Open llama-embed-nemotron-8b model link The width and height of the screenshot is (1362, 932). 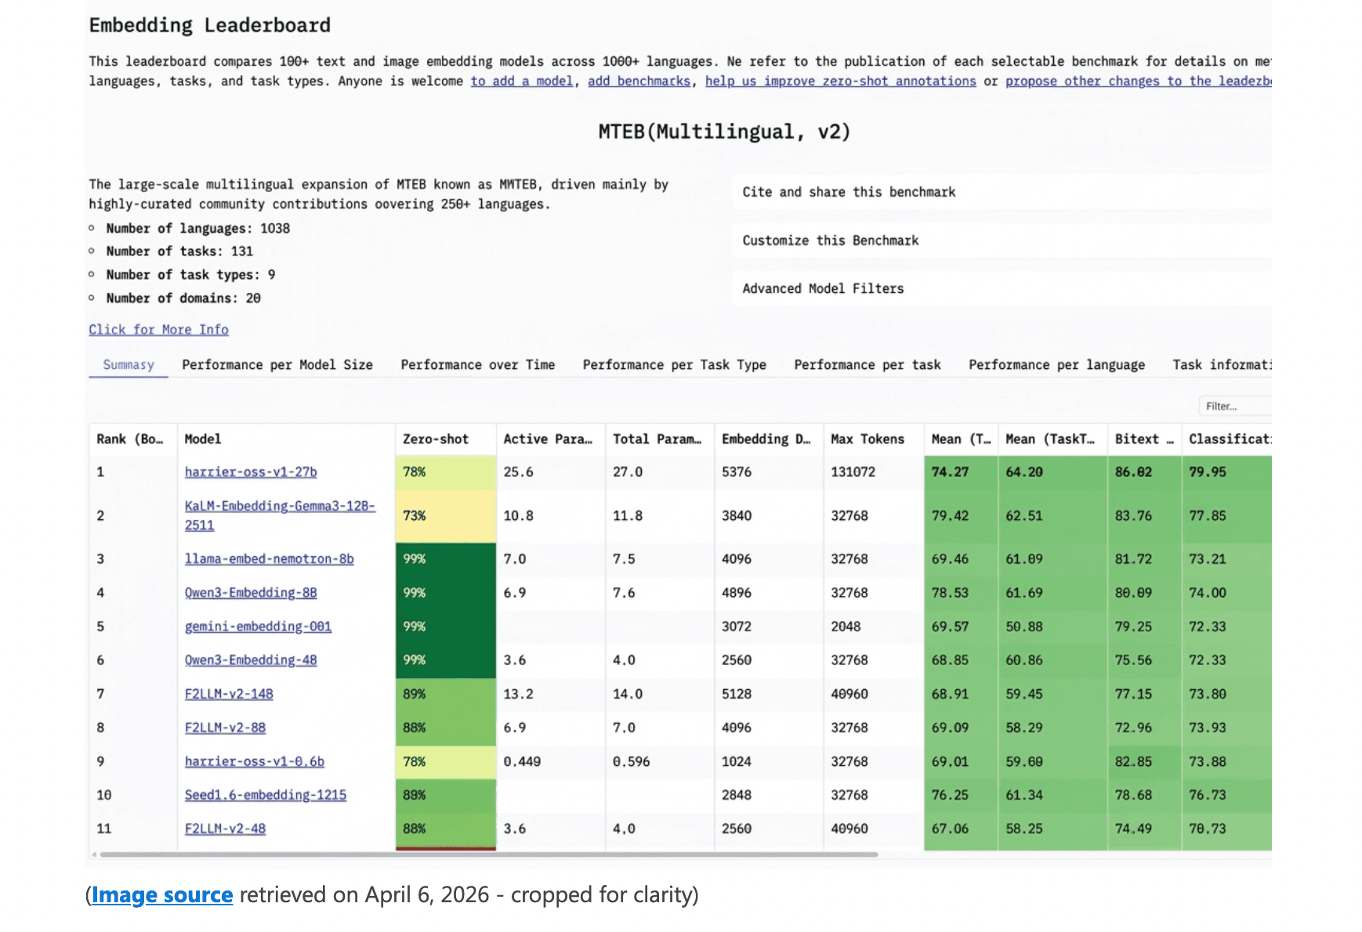269,559
